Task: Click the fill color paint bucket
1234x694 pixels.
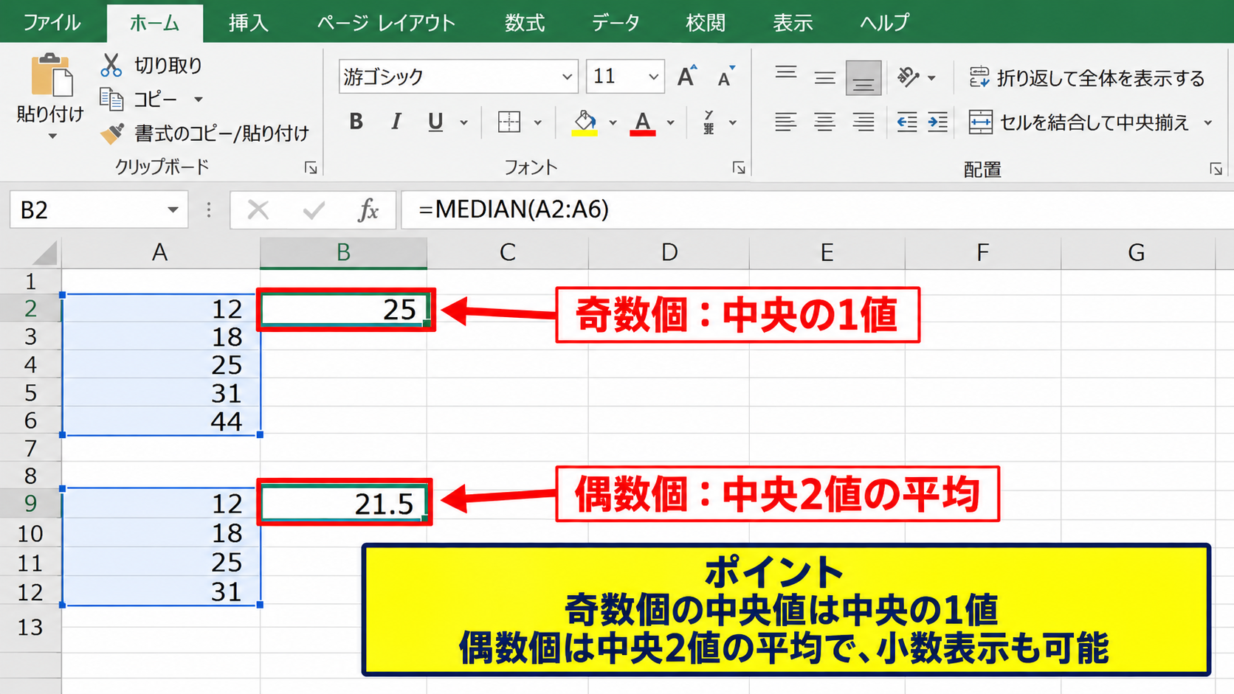Action: point(585,122)
